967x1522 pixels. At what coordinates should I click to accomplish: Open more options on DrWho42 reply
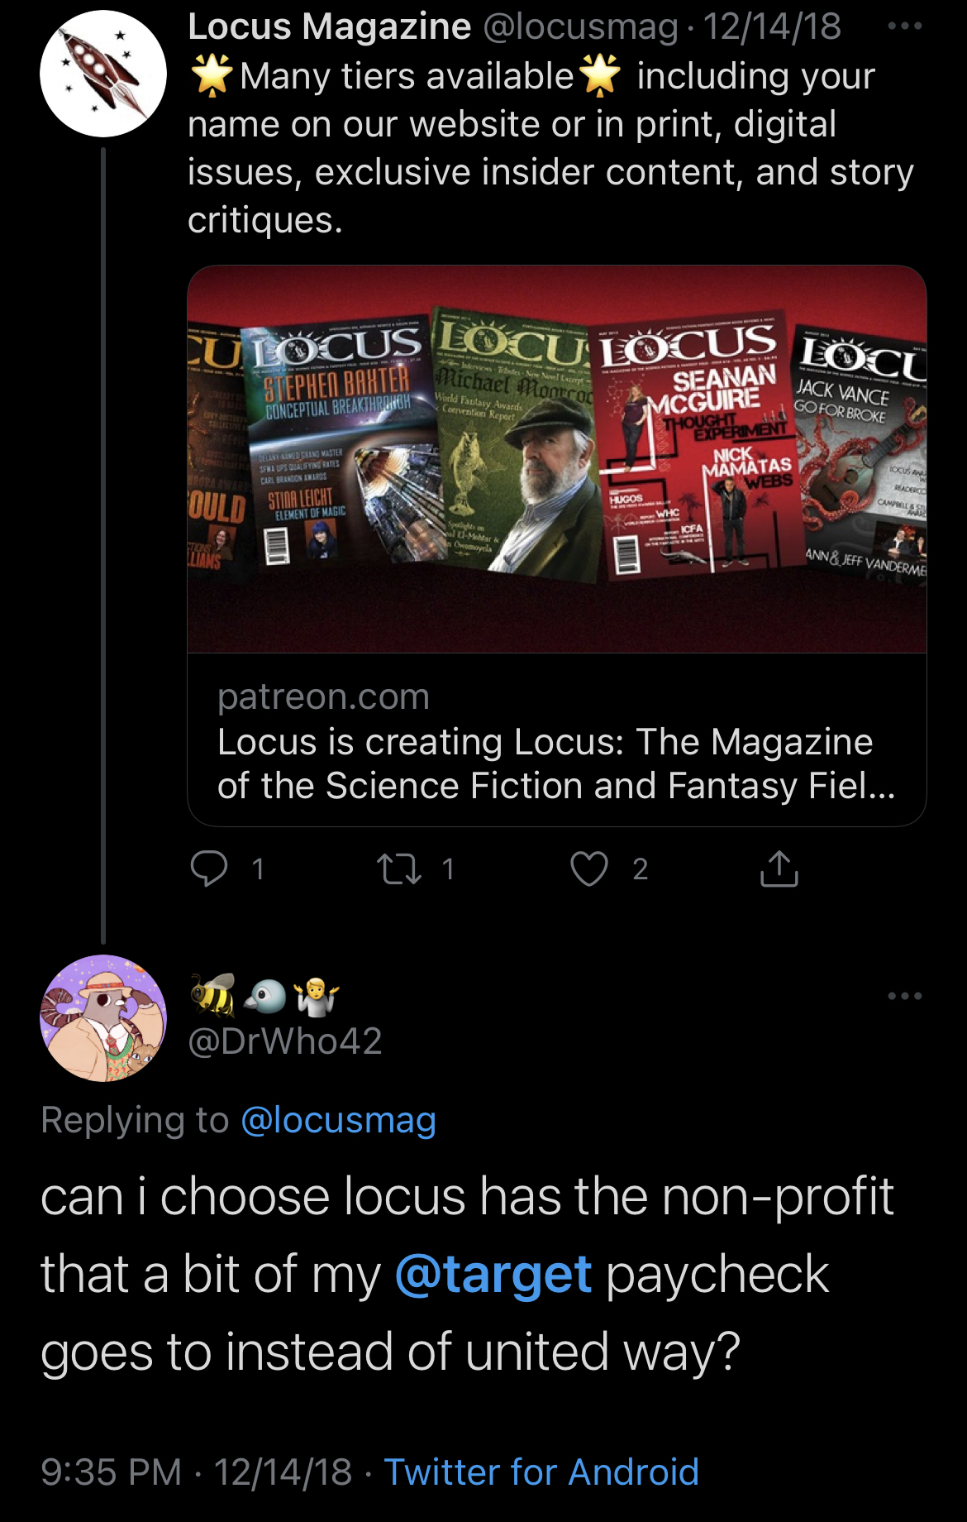coord(905,995)
